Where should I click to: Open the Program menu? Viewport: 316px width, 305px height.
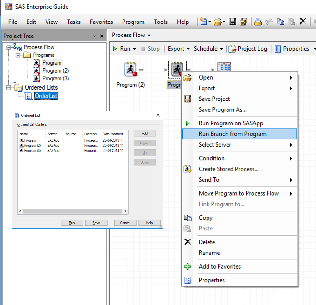click(133, 22)
